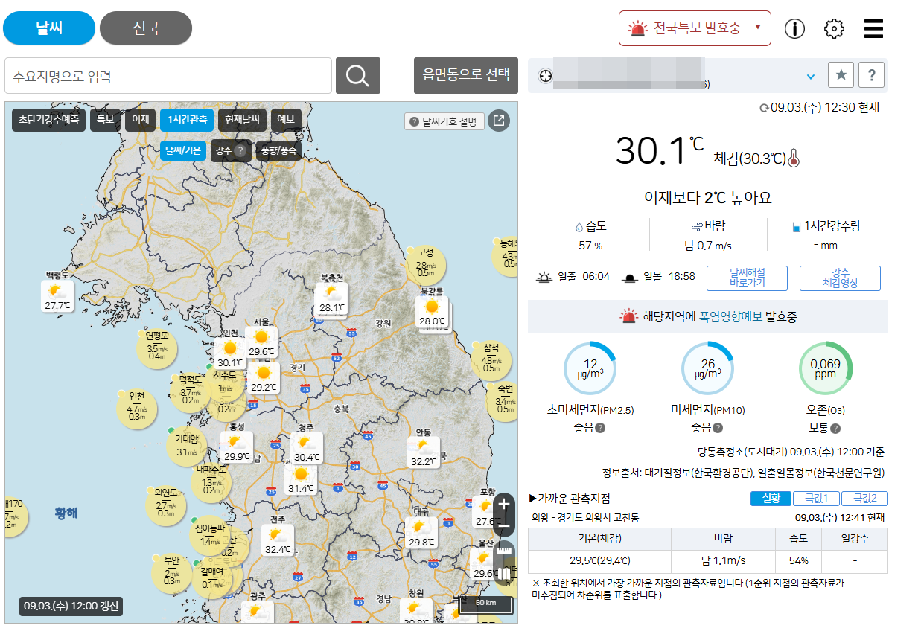Image resolution: width=921 pixels, height=640 pixels.
Task: Select the 북춘천 weather marker 28.1℃
Action: coord(331,298)
